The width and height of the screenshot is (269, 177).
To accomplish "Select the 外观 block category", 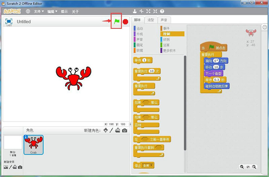I will [x=138, y=34].
